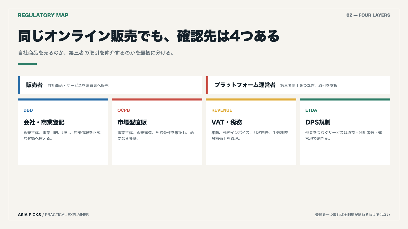
Task: Click the REGULATORY MAP header label
Action: click(43, 15)
